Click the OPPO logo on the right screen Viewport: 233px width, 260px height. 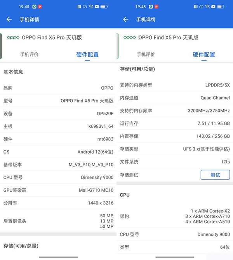[129, 38]
